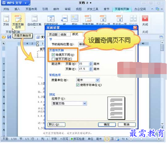167x143 pixels.
Task: Toggle 首页不同 checkbox
Action: [53, 59]
